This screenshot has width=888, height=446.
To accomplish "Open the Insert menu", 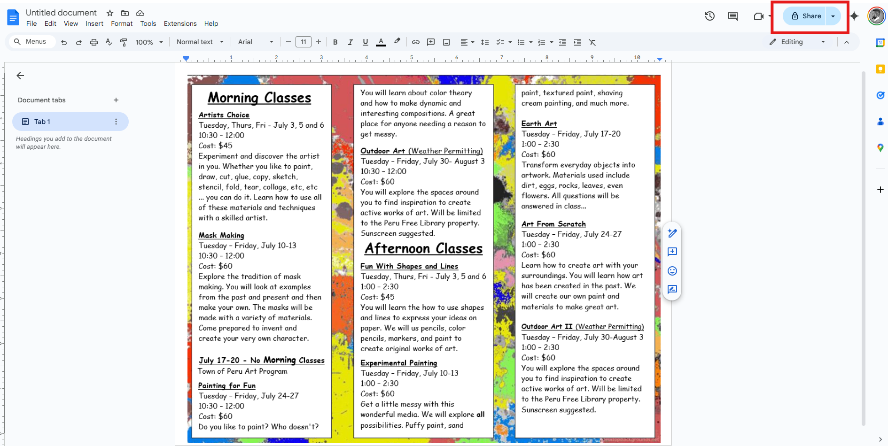I will tap(94, 23).
